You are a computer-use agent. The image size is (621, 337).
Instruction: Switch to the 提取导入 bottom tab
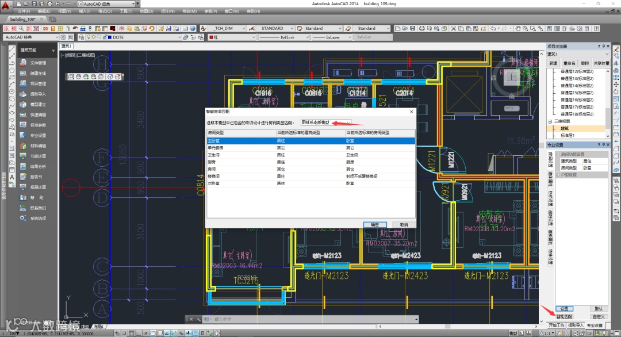click(x=574, y=325)
